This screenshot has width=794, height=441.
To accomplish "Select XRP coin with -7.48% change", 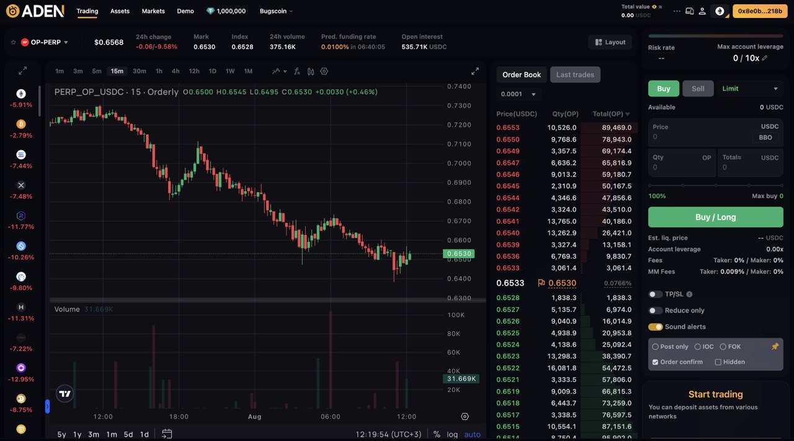I will pyautogui.click(x=21, y=185).
